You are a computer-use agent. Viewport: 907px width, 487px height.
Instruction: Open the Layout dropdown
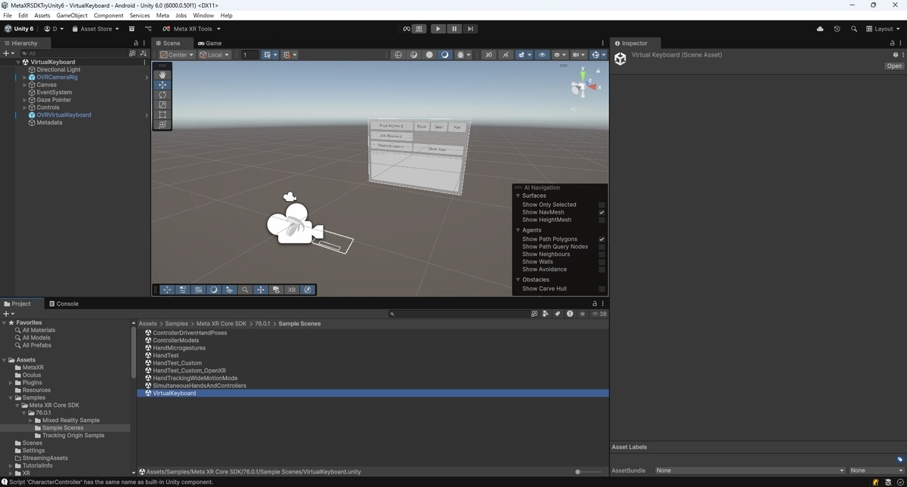click(x=883, y=29)
